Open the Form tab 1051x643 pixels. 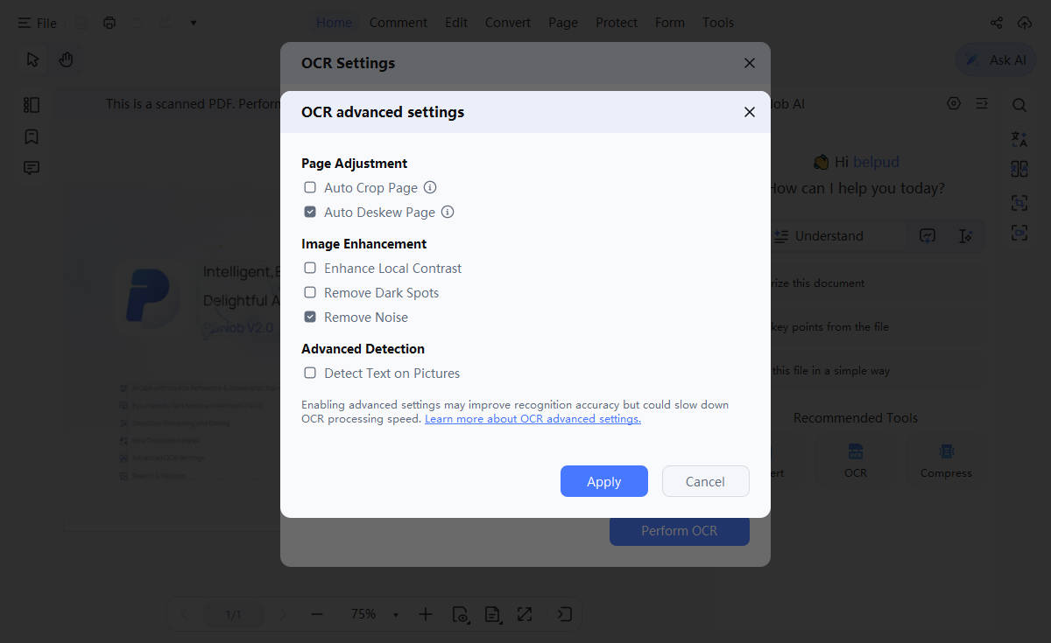[x=670, y=23]
